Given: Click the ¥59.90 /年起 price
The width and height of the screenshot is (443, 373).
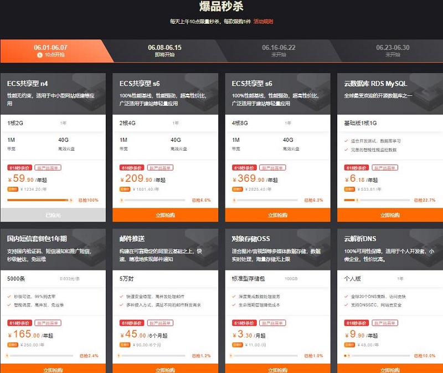Looking at the screenshot, I should (x=27, y=178).
